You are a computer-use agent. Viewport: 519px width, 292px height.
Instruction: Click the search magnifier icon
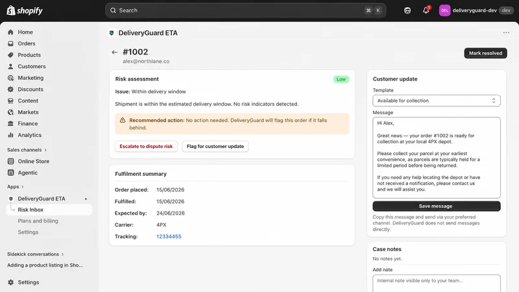coord(113,10)
